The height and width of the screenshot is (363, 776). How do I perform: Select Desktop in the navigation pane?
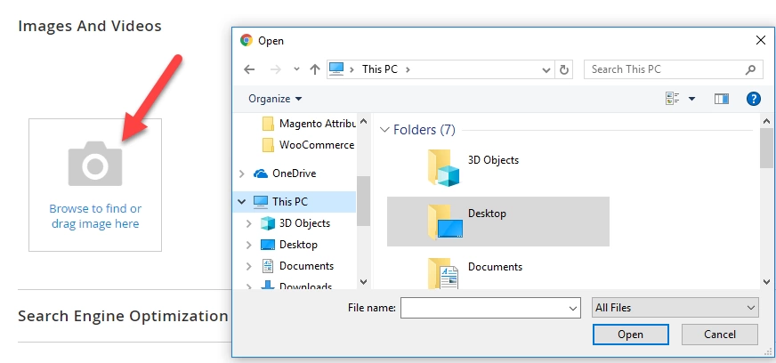[289, 245]
